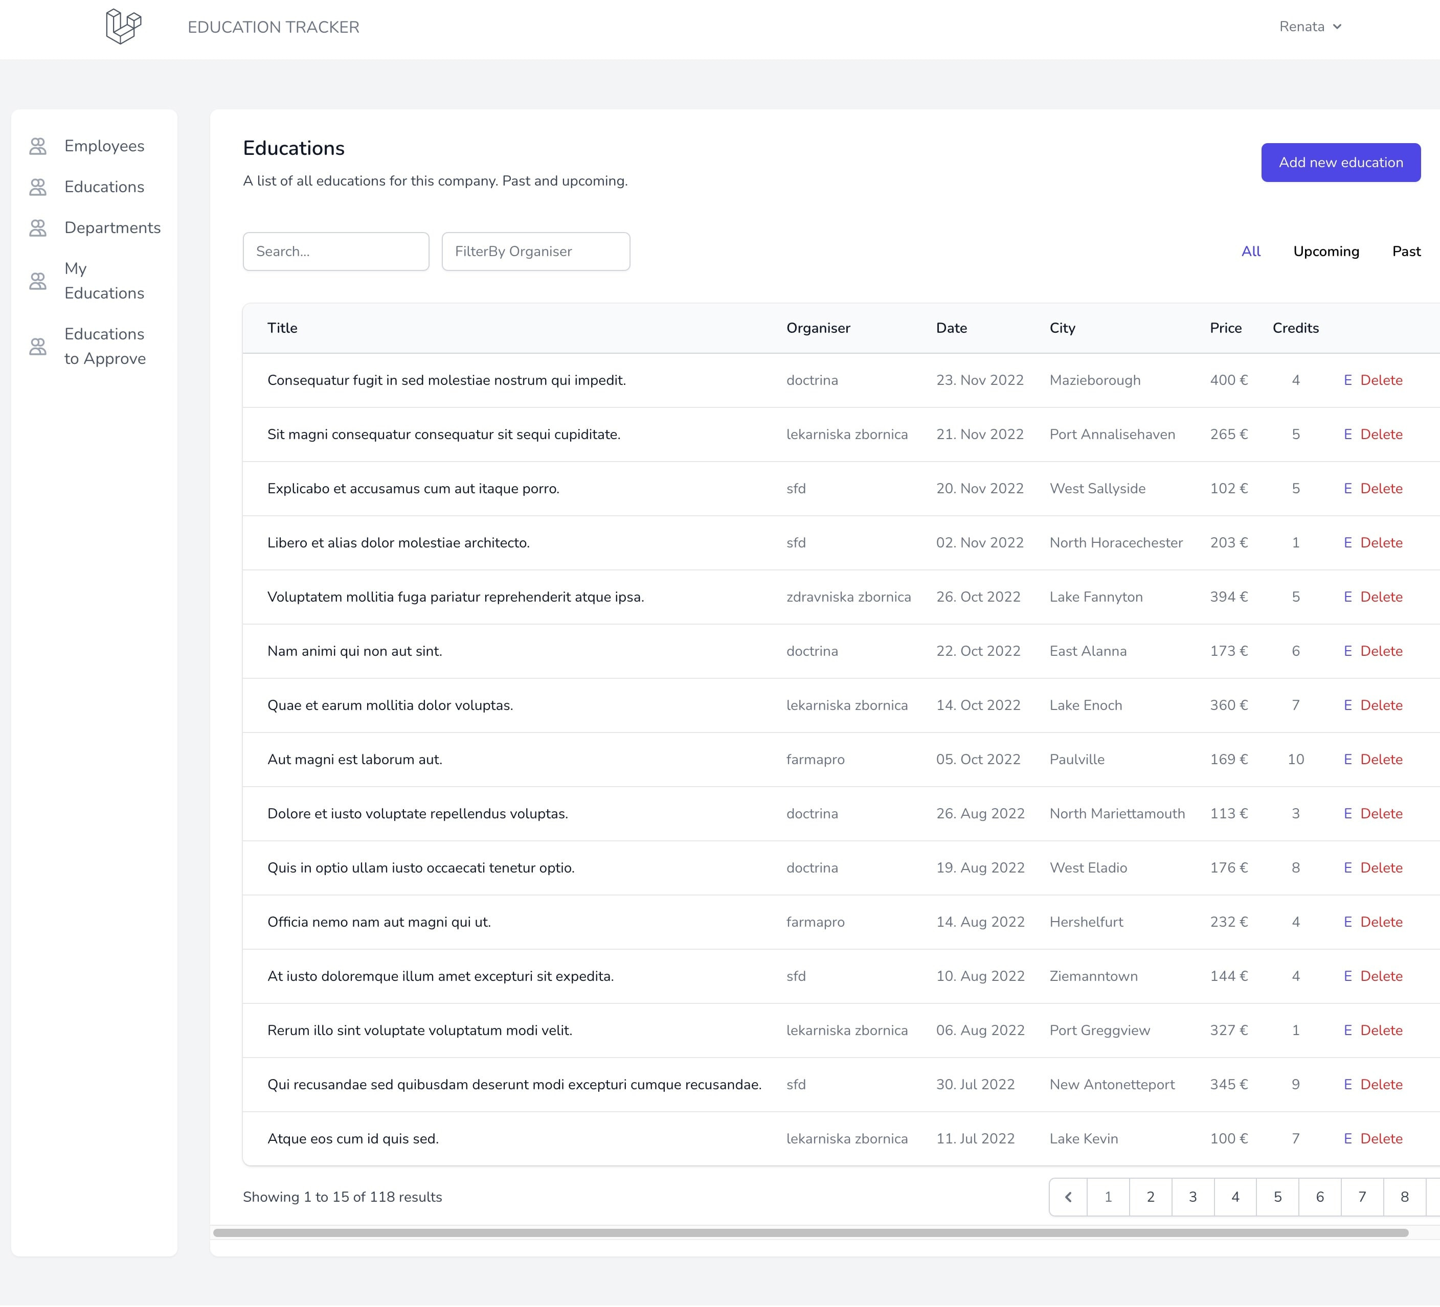This screenshot has width=1440, height=1307.
Task: Click the E icon beside 'Aut magni est laborum aut.'
Action: [1348, 760]
